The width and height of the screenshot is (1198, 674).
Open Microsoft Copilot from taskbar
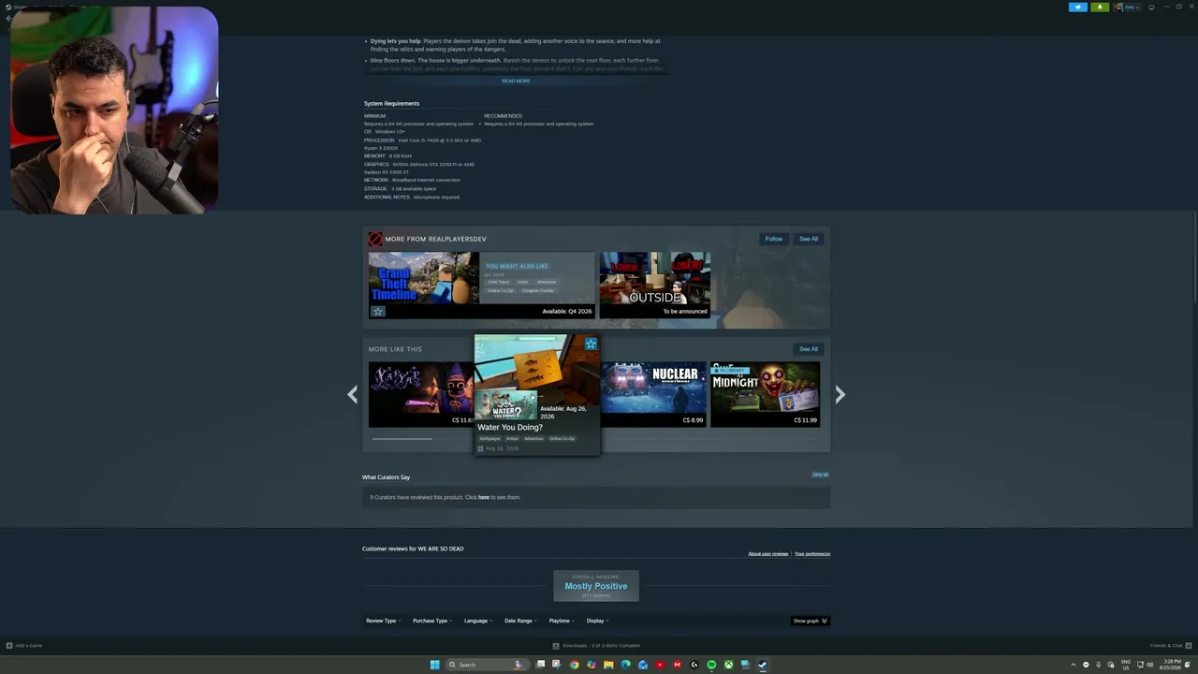[x=591, y=665]
